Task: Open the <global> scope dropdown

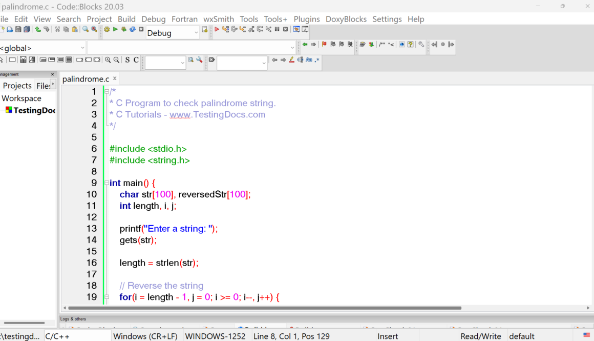Action: (43, 47)
